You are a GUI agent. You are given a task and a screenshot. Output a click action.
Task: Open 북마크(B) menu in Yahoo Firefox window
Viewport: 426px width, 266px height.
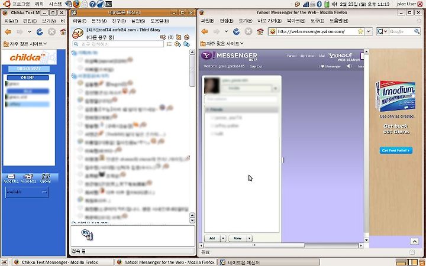coord(296,21)
